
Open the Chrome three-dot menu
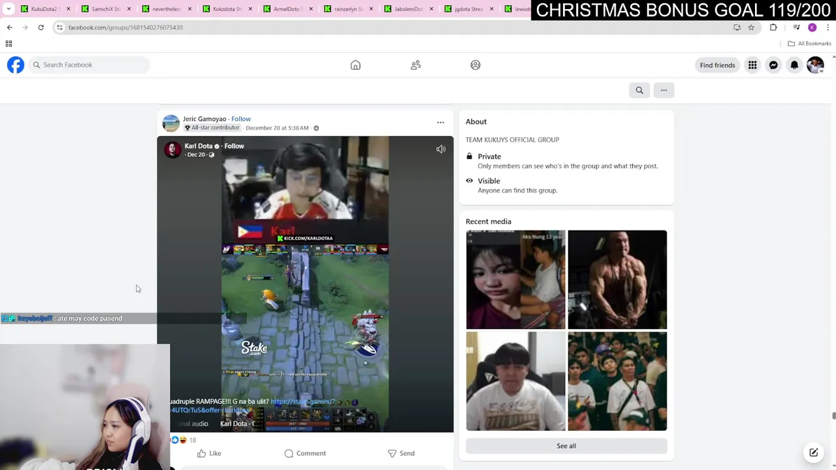828,27
